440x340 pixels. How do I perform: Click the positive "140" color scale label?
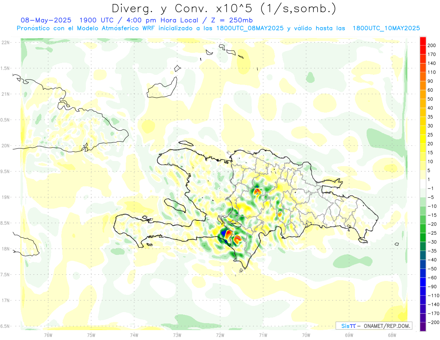[432, 63]
